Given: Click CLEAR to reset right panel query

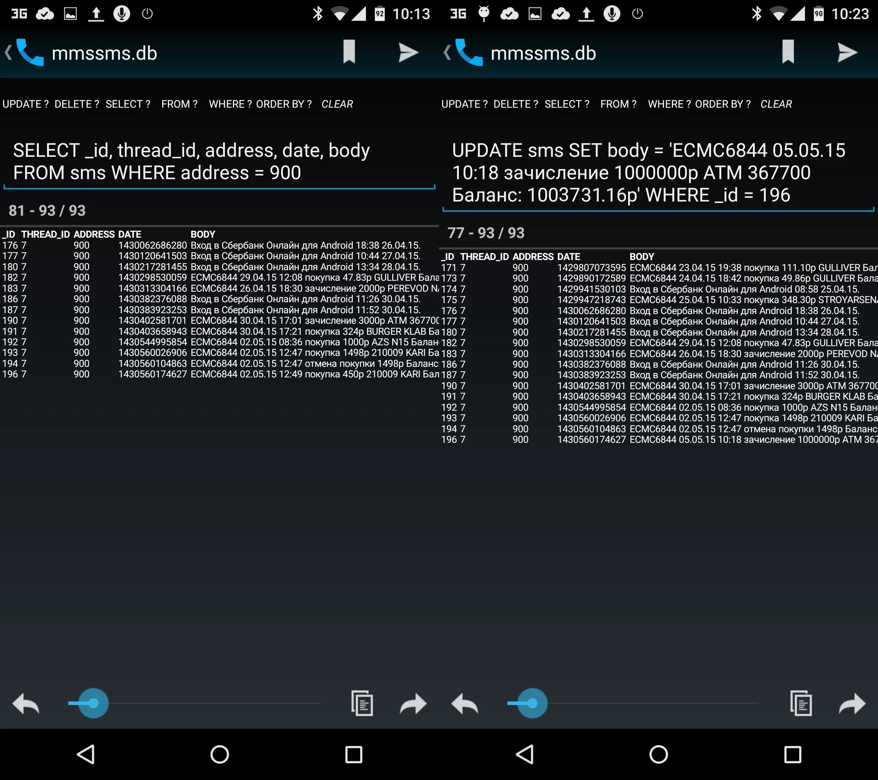Looking at the screenshot, I should (776, 104).
